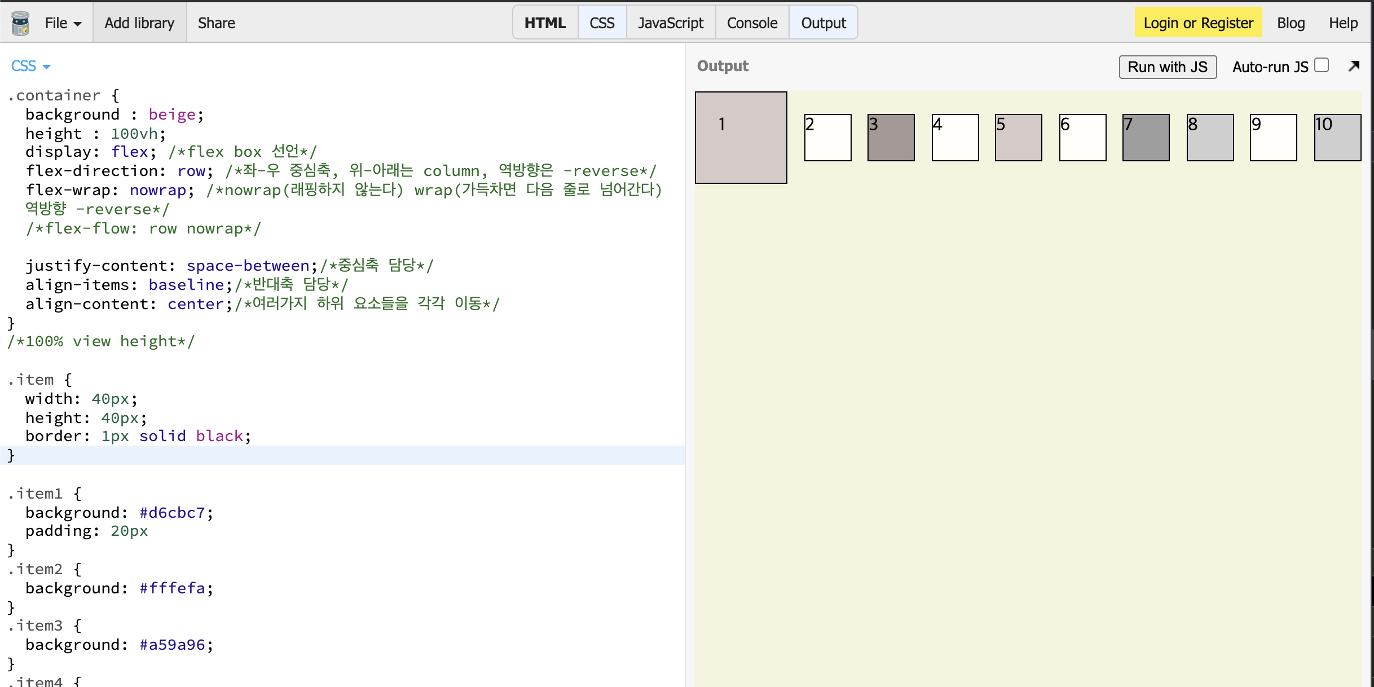
Task: Click the large box numbered 1
Action: click(741, 138)
